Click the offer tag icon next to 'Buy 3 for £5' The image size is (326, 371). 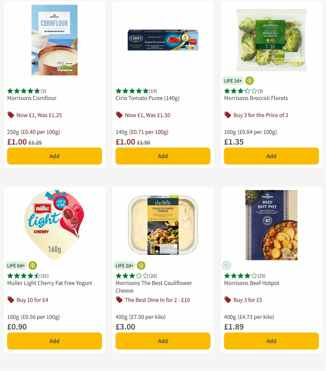[x=228, y=300]
